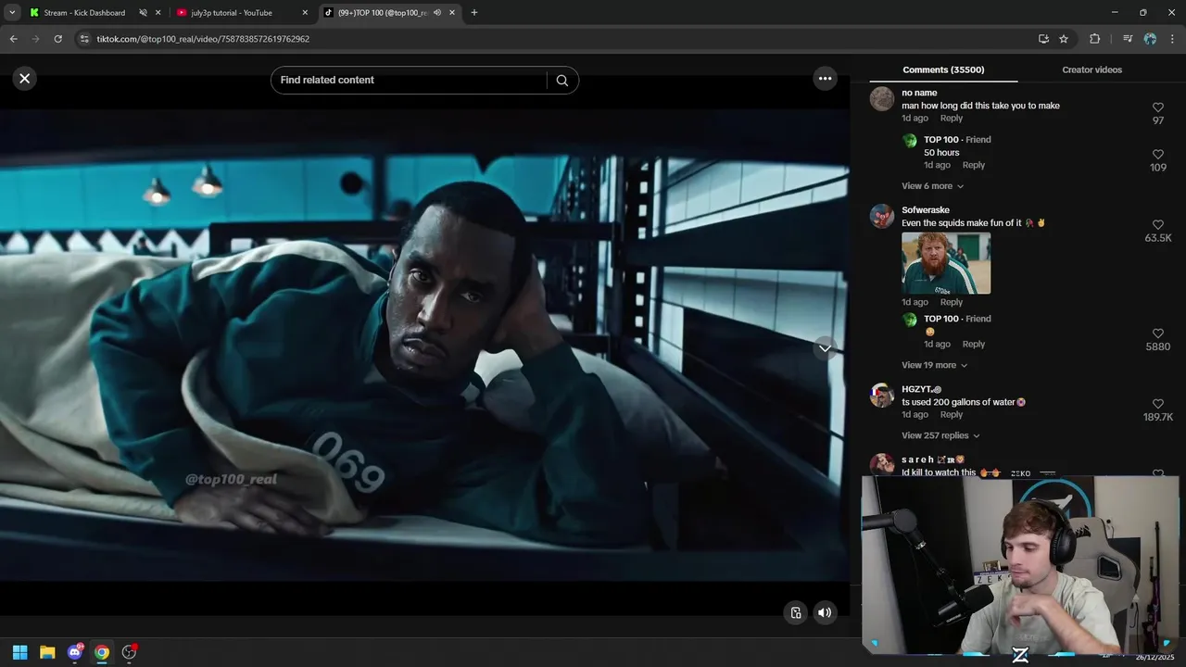
Task: Switch to Creator videos tab
Action: [x=1091, y=69]
